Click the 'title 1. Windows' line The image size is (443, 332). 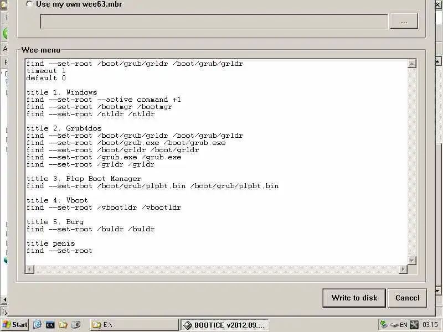pyautogui.click(x=61, y=92)
